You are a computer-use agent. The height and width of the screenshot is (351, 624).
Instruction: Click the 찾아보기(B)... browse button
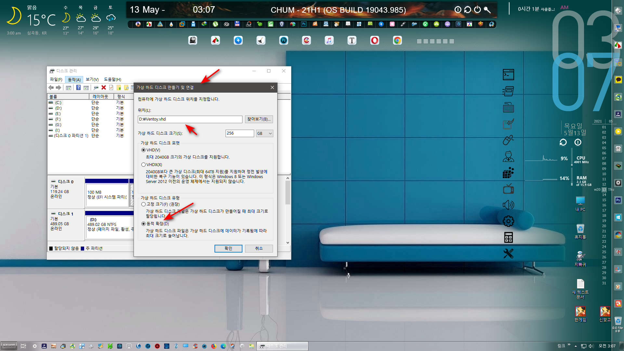[x=259, y=119]
